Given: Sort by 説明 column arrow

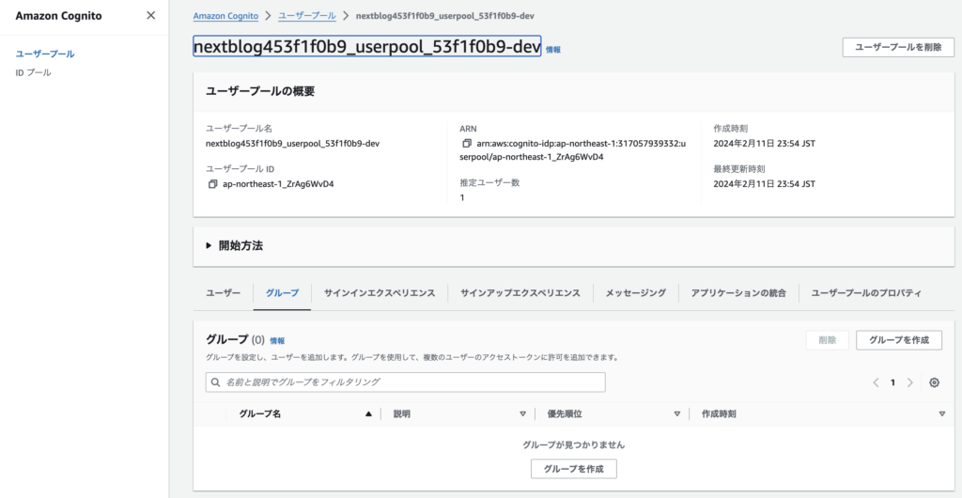Looking at the screenshot, I should pos(522,414).
